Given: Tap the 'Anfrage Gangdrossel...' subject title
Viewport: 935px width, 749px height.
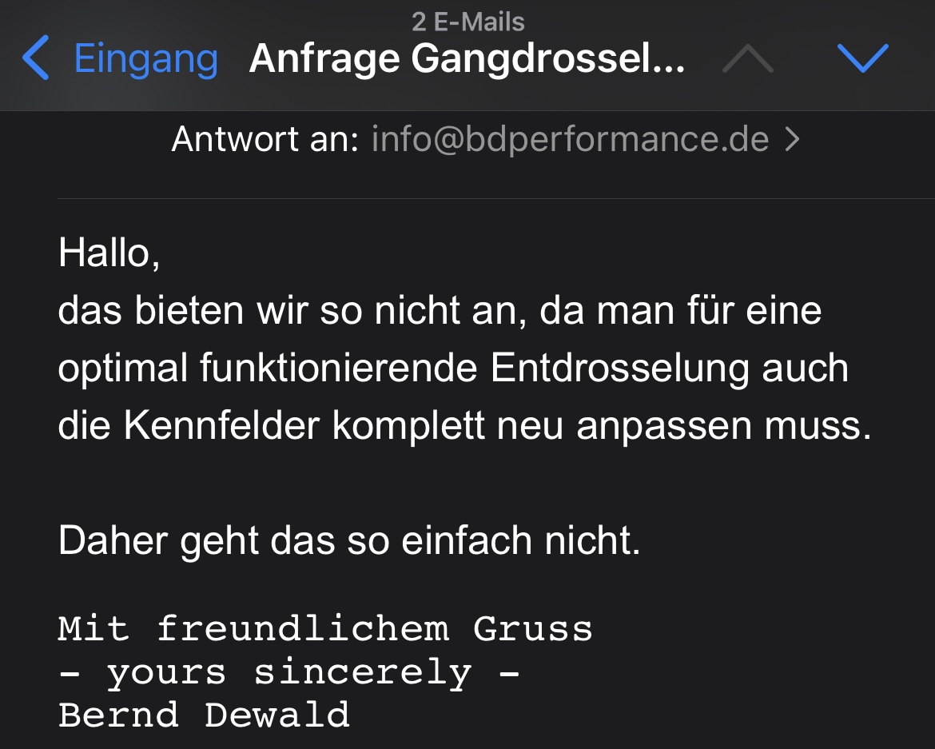Looking at the screenshot, I should click(x=467, y=59).
